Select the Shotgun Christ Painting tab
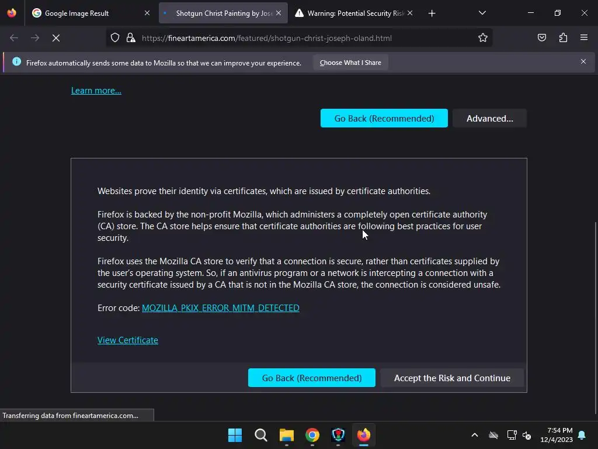Screen dimensions: 598x449 [x=223, y=13]
